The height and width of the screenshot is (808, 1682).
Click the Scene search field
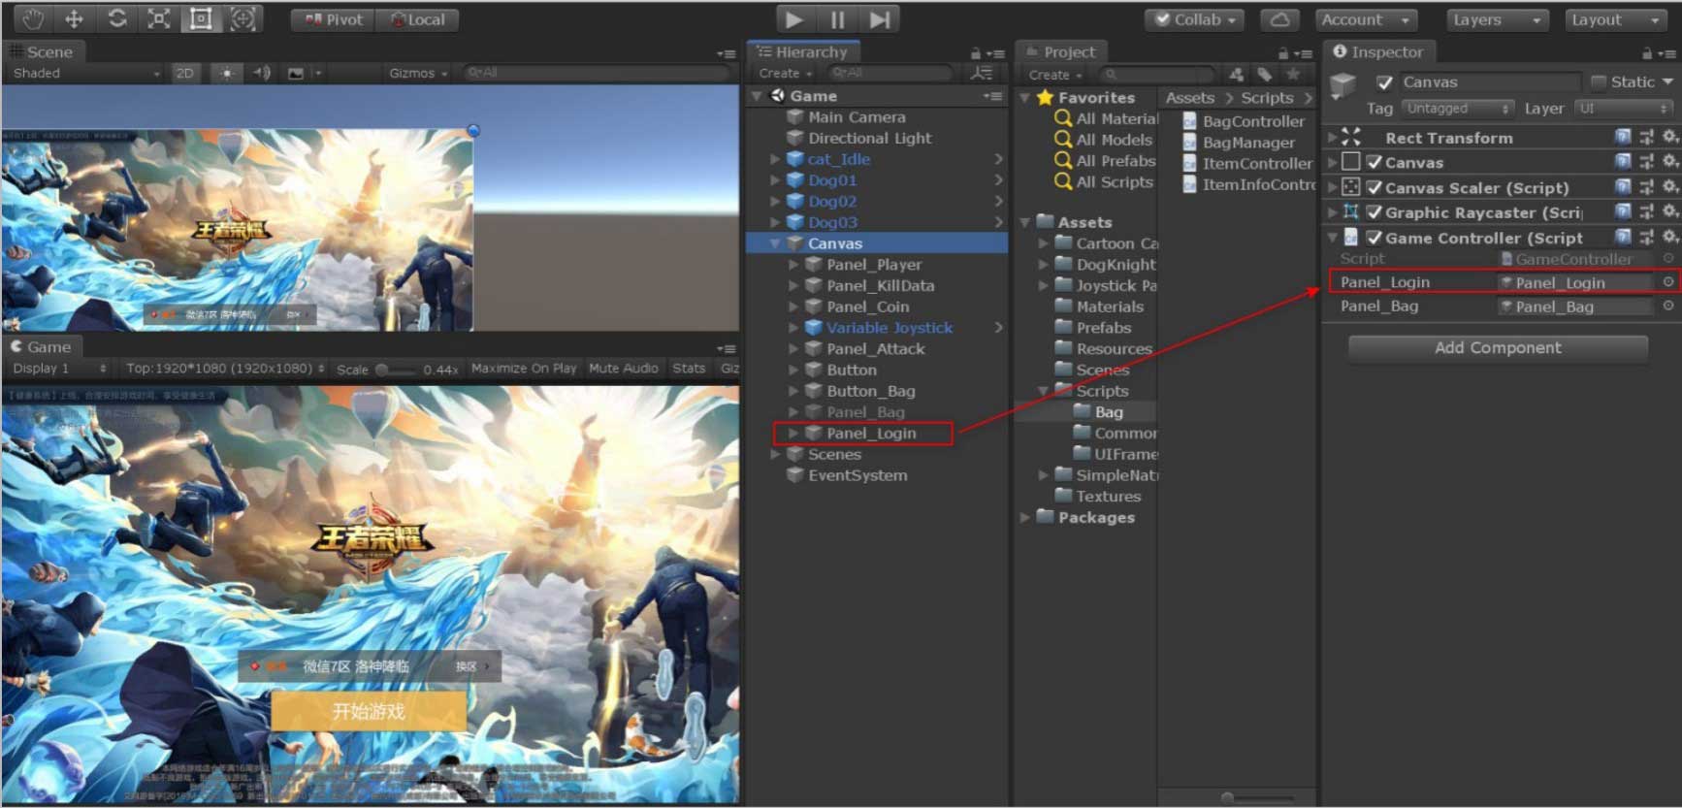(596, 73)
